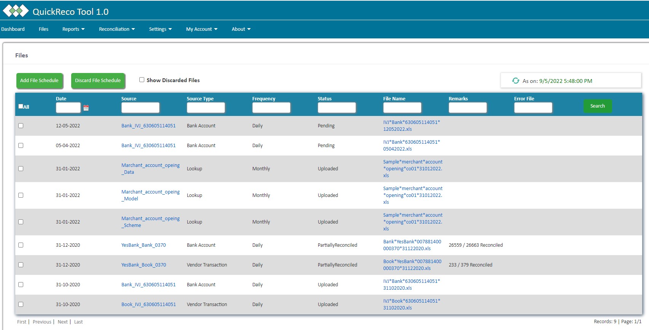Focus the Source filter input field
The height and width of the screenshot is (330, 649).
pos(140,108)
